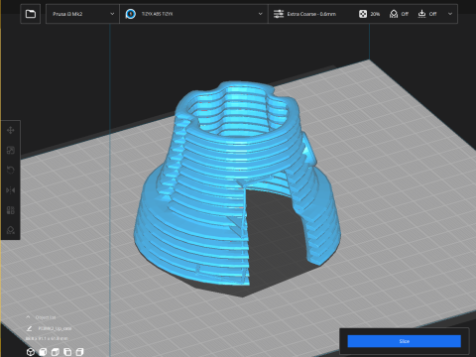The image size is (476, 357).
Task: Select the Scale tool
Action: pyautogui.click(x=11, y=151)
